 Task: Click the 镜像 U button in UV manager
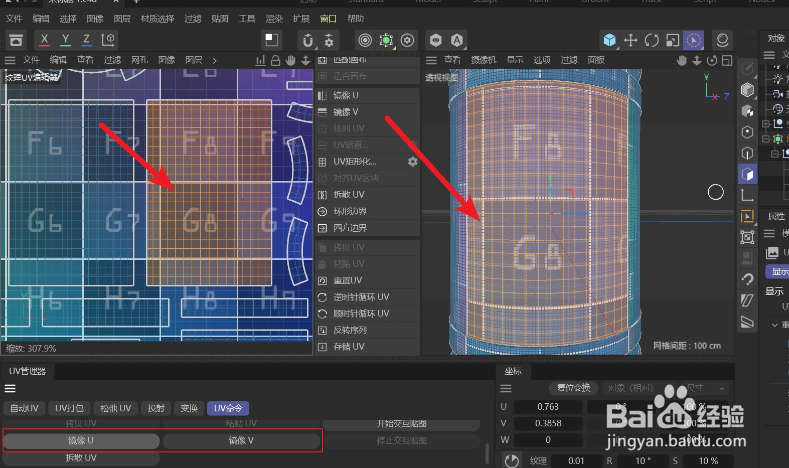[x=81, y=440]
